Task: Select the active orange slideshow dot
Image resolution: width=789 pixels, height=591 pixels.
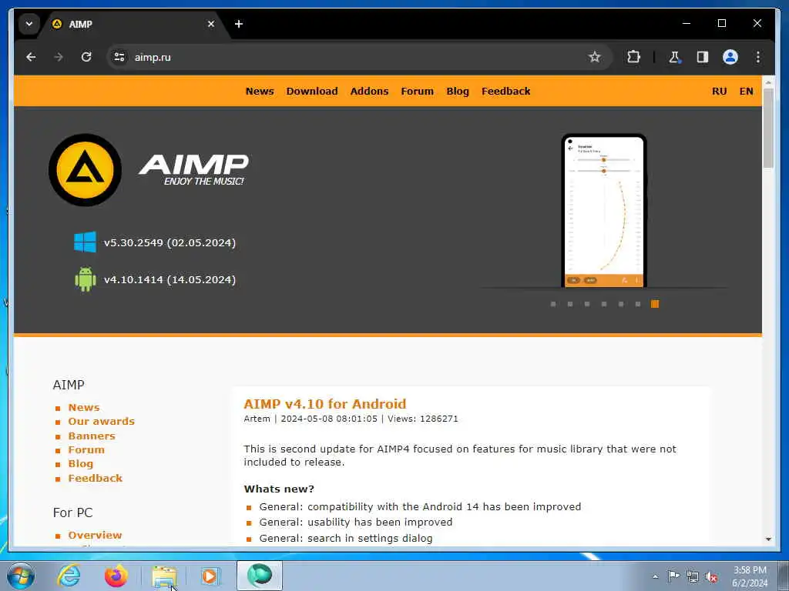Action: [x=655, y=304]
